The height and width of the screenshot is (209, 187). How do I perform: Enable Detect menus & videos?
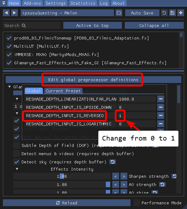click(16, 154)
